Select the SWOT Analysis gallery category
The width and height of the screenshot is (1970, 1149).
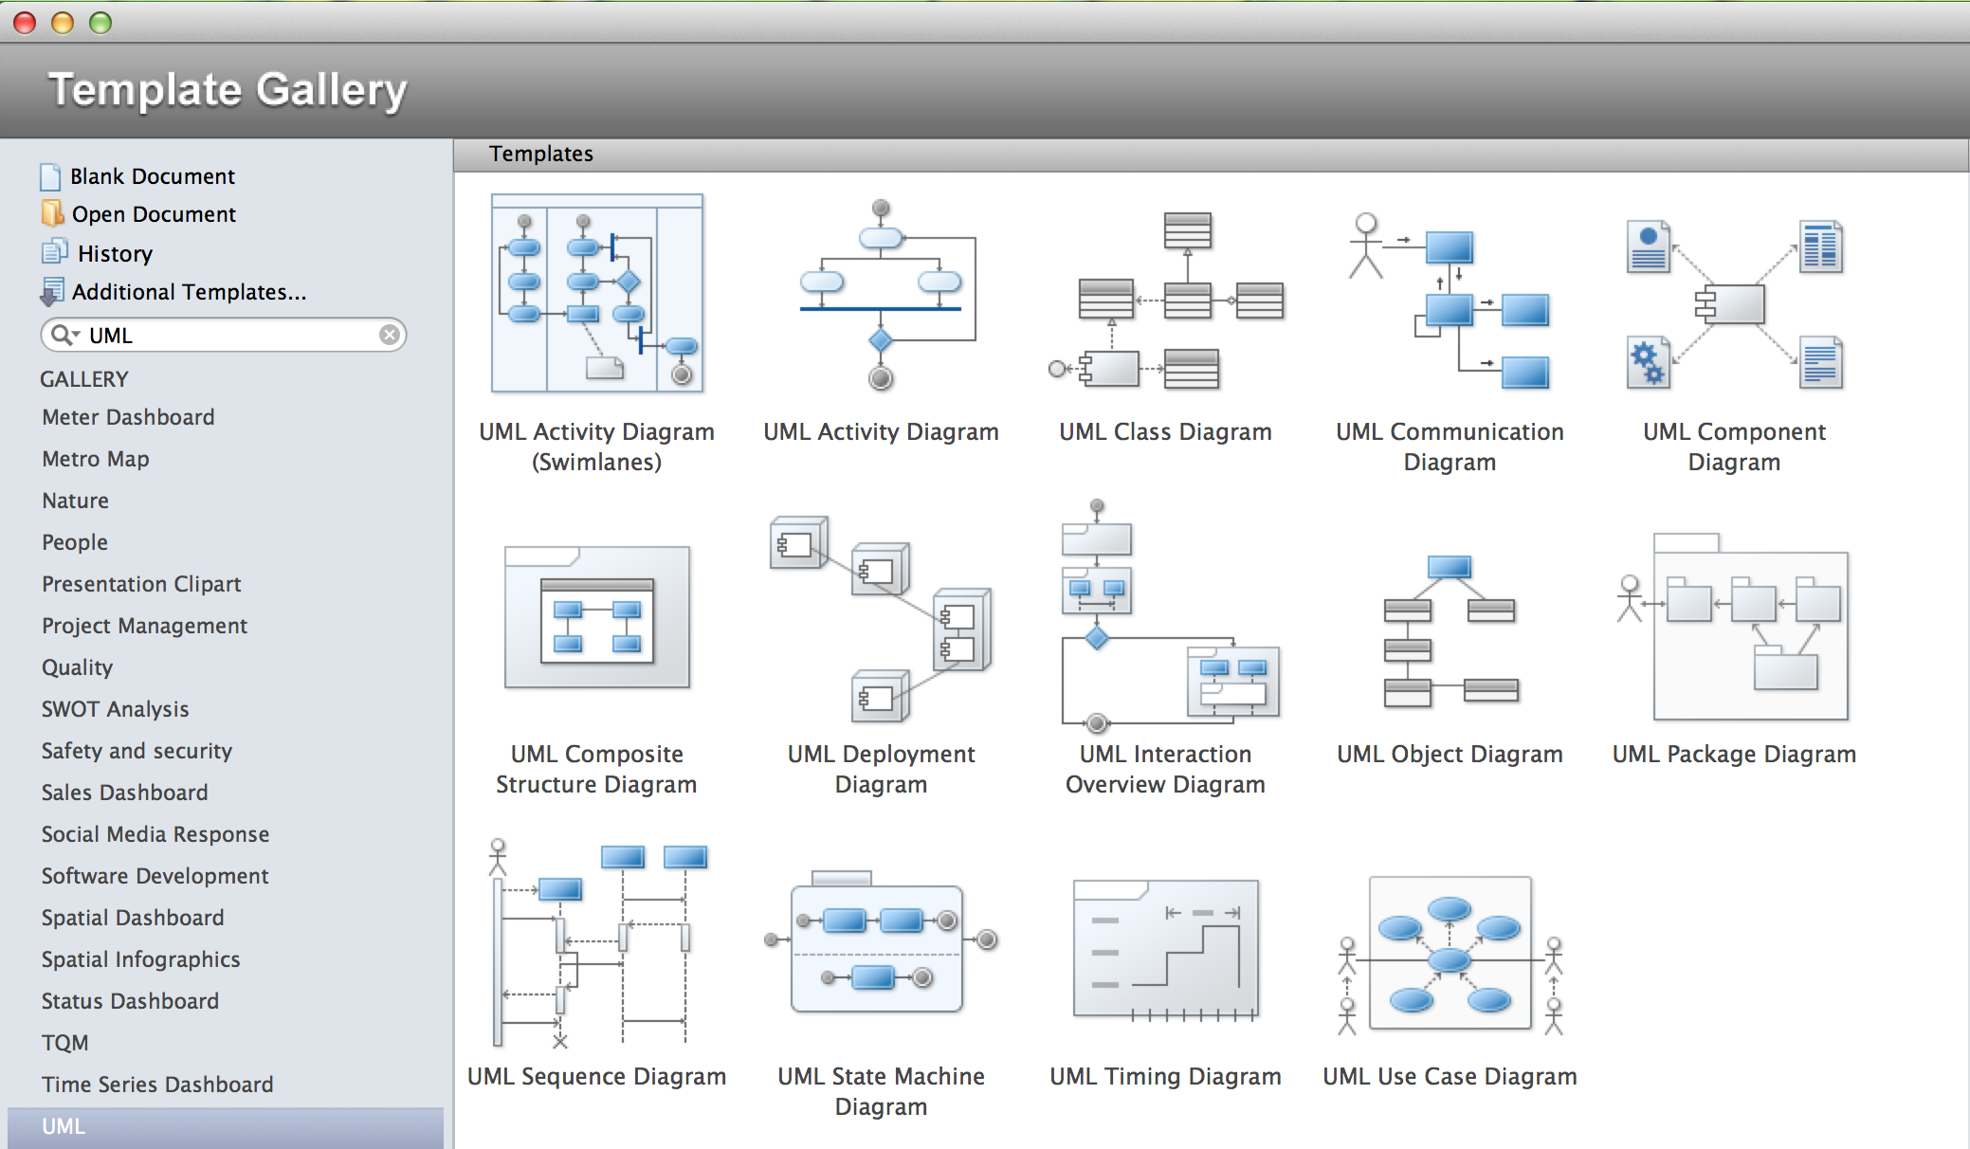[115, 709]
